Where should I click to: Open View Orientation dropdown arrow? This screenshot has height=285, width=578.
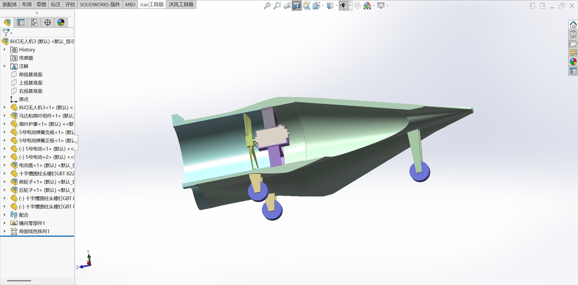[x=323, y=6]
